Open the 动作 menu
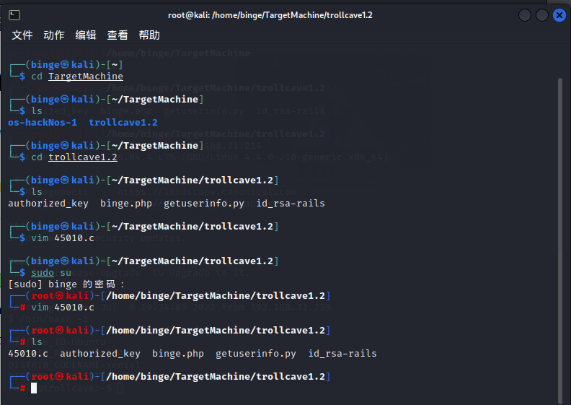Viewport: 571px width, 405px height. click(x=54, y=35)
